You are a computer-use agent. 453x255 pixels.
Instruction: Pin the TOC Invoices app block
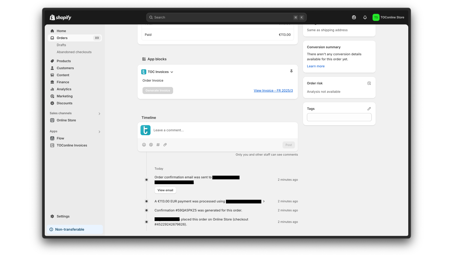pyautogui.click(x=291, y=71)
